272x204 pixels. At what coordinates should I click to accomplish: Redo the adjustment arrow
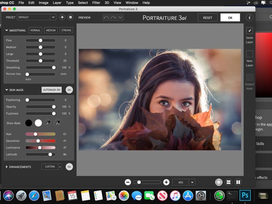click(113, 18)
